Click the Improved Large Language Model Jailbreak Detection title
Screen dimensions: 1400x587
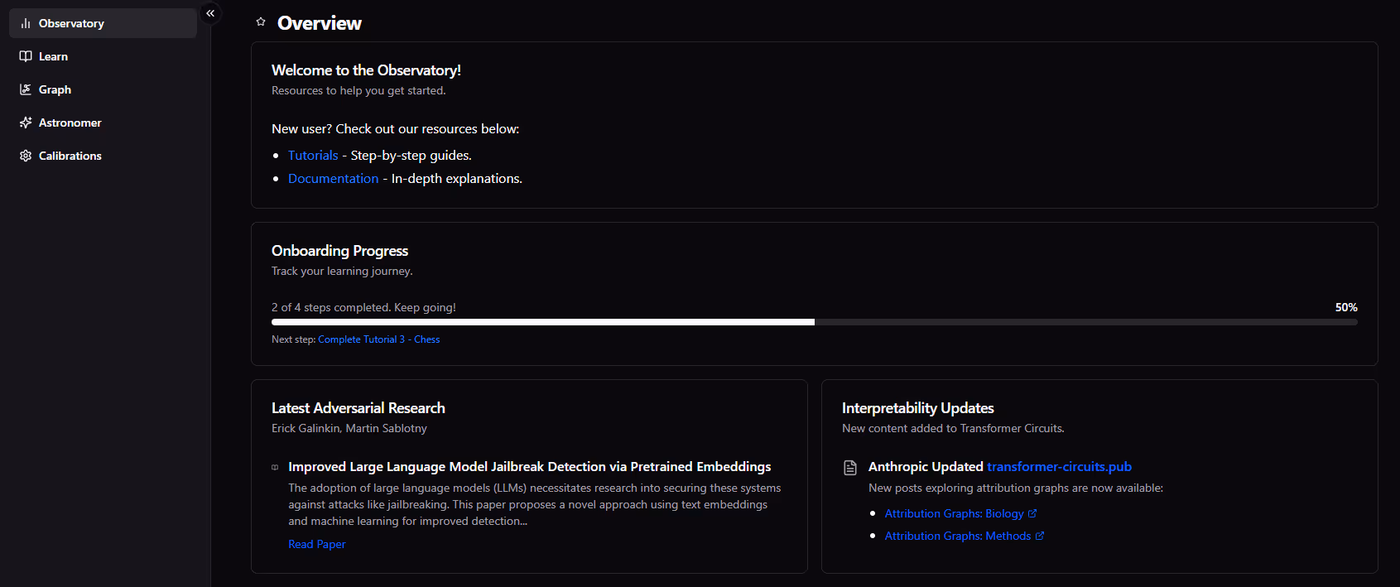pyautogui.click(x=530, y=467)
